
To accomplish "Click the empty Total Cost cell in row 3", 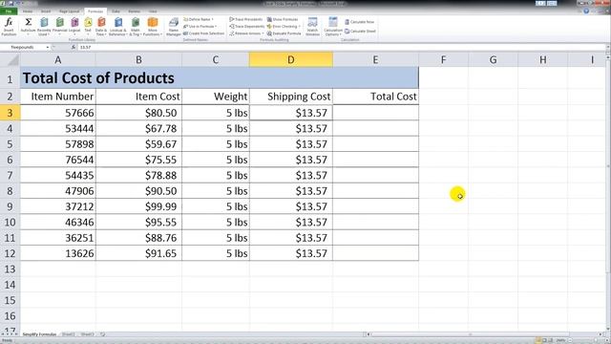I will 375,113.
